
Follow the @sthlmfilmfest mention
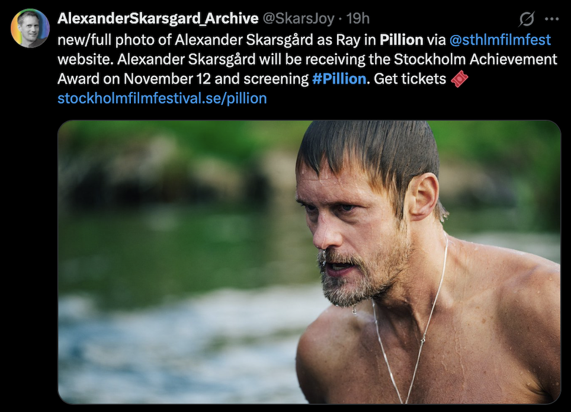[x=500, y=40]
